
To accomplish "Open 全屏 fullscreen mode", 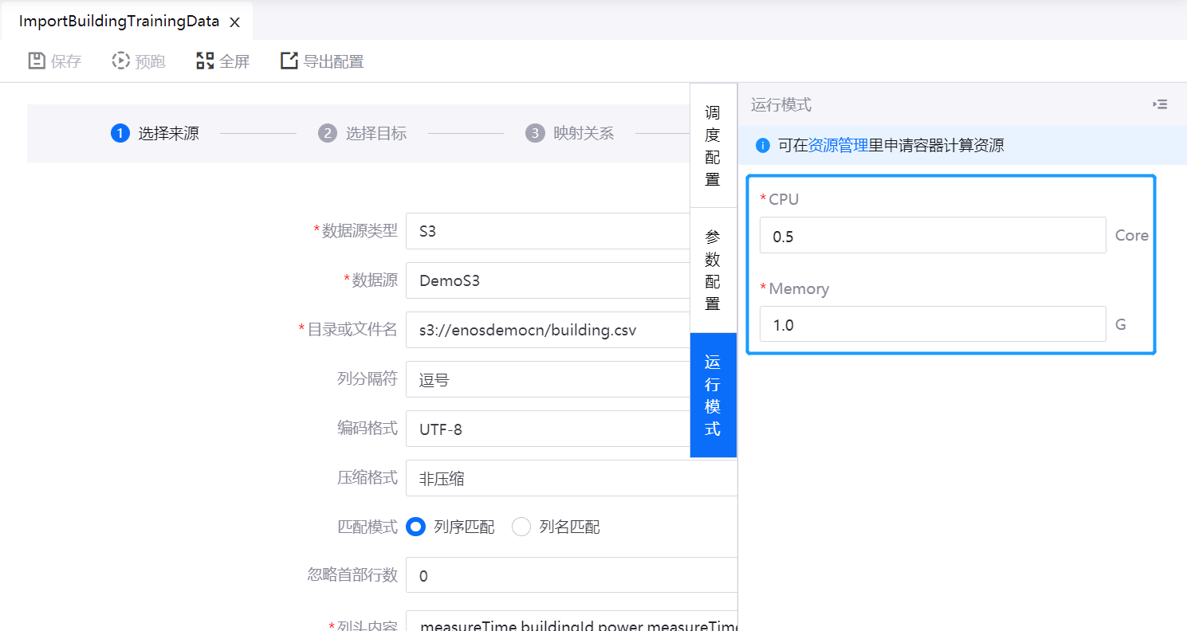I will click(x=223, y=61).
